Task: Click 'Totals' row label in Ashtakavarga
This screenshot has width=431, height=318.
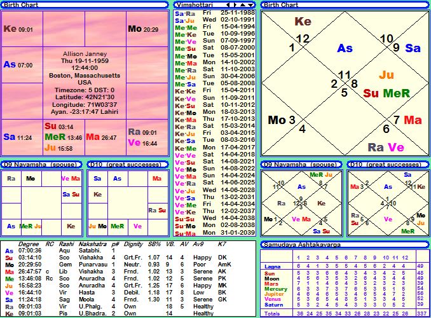Action: [x=272, y=314]
